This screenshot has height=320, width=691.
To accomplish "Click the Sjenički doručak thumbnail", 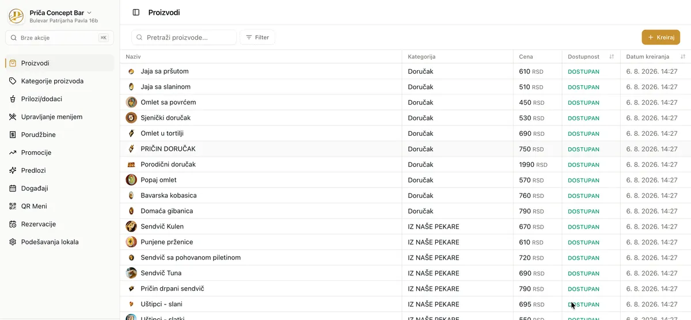I will [131, 118].
